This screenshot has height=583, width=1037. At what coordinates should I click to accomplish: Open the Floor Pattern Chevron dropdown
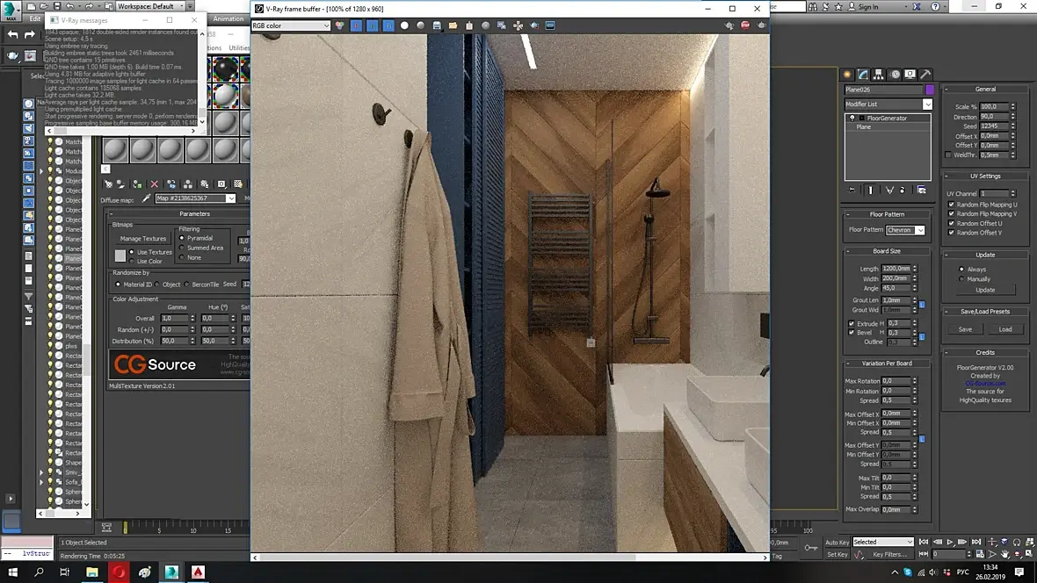904,230
